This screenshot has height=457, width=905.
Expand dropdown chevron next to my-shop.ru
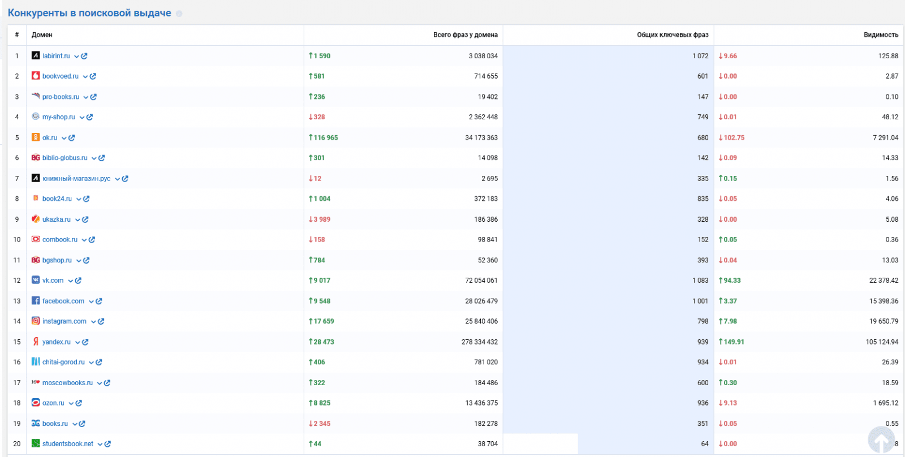coord(81,118)
